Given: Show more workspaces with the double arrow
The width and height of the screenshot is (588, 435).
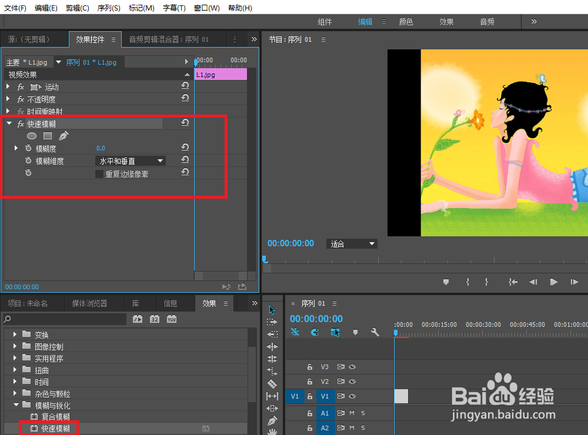Looking at the screenshot, I should click(x=534, y=21).
